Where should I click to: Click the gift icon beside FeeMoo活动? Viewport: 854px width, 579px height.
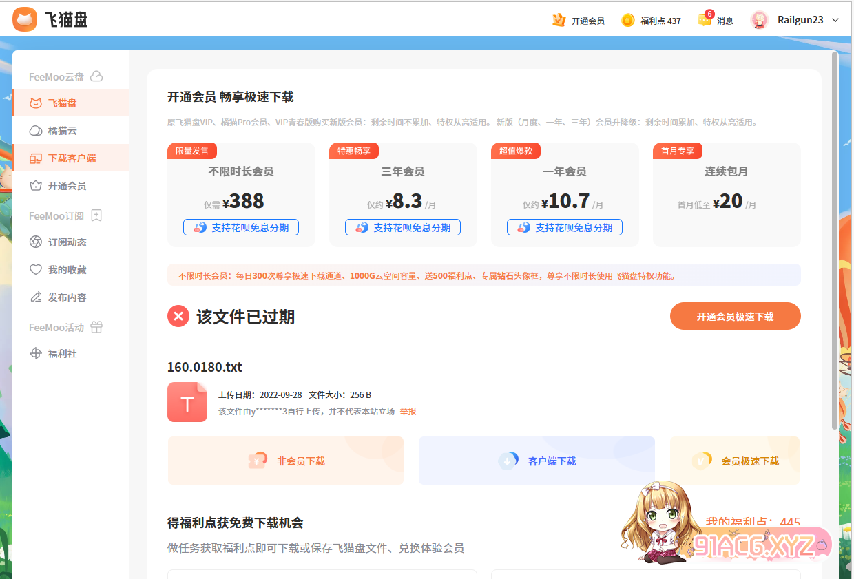pos(96,327)
